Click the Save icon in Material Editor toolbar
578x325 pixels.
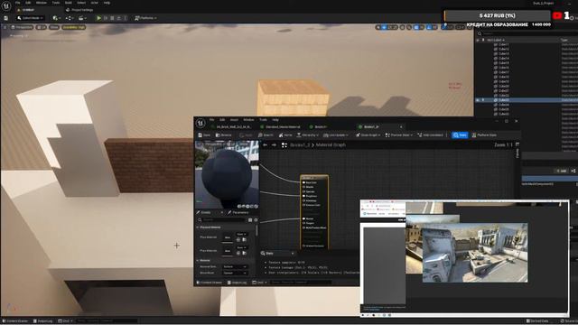click(x=204, y=135)
